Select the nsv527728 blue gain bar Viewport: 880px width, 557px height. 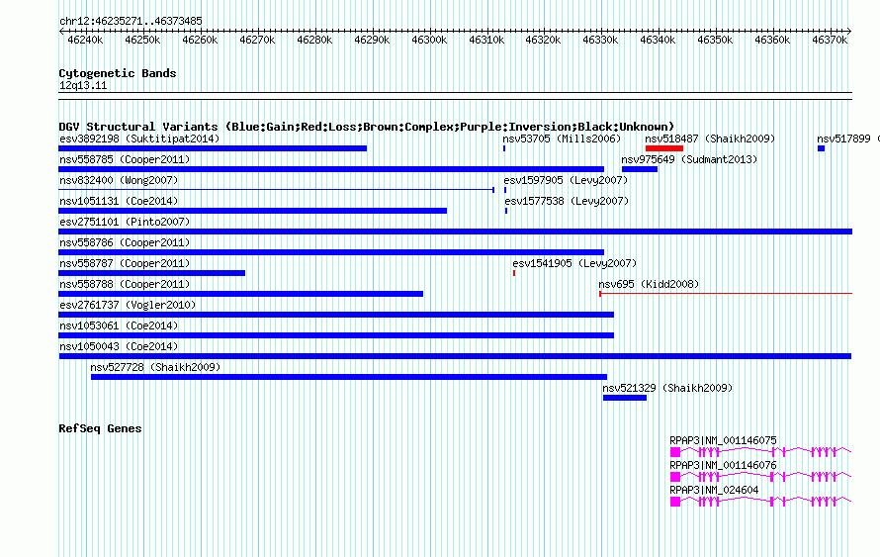click(349, 377)
